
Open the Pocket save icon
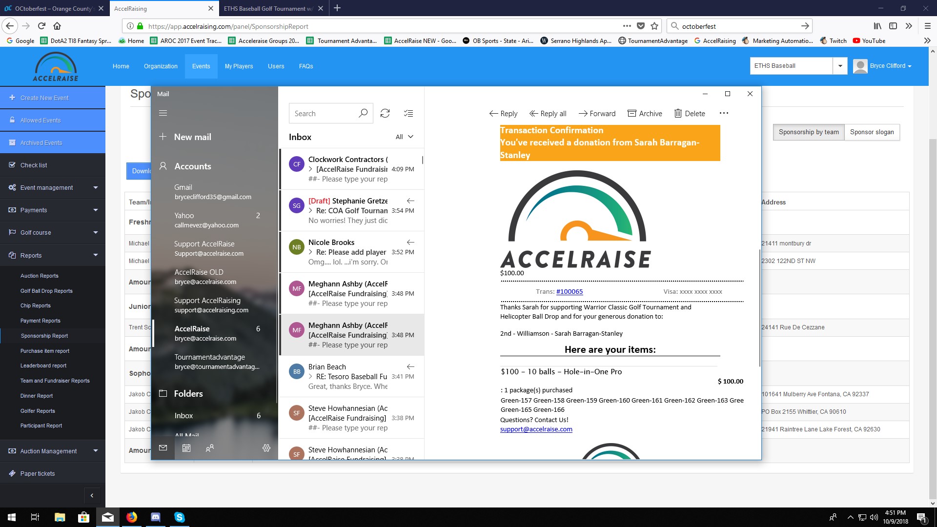click(x=641, y=26)
